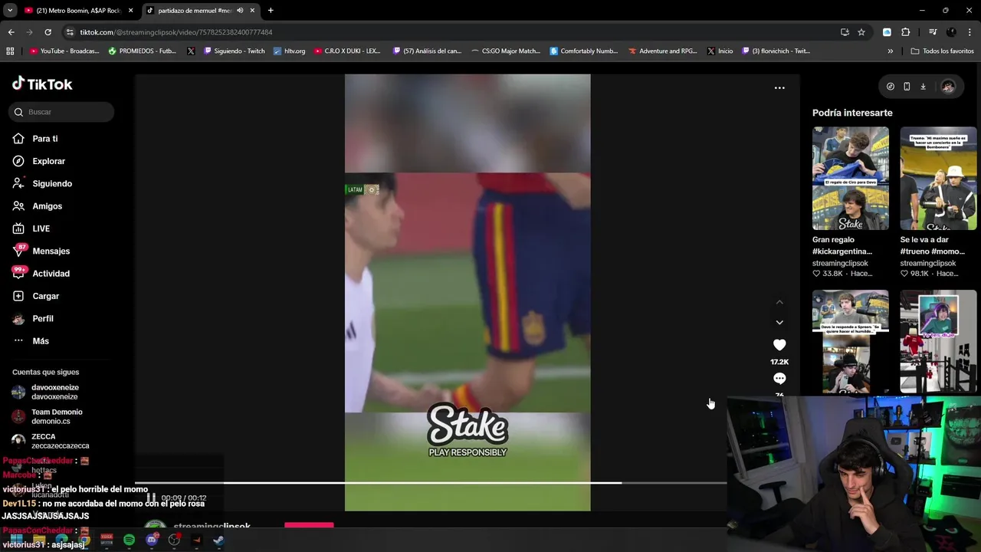Click the download desktop app icon

tap(923, 87)
